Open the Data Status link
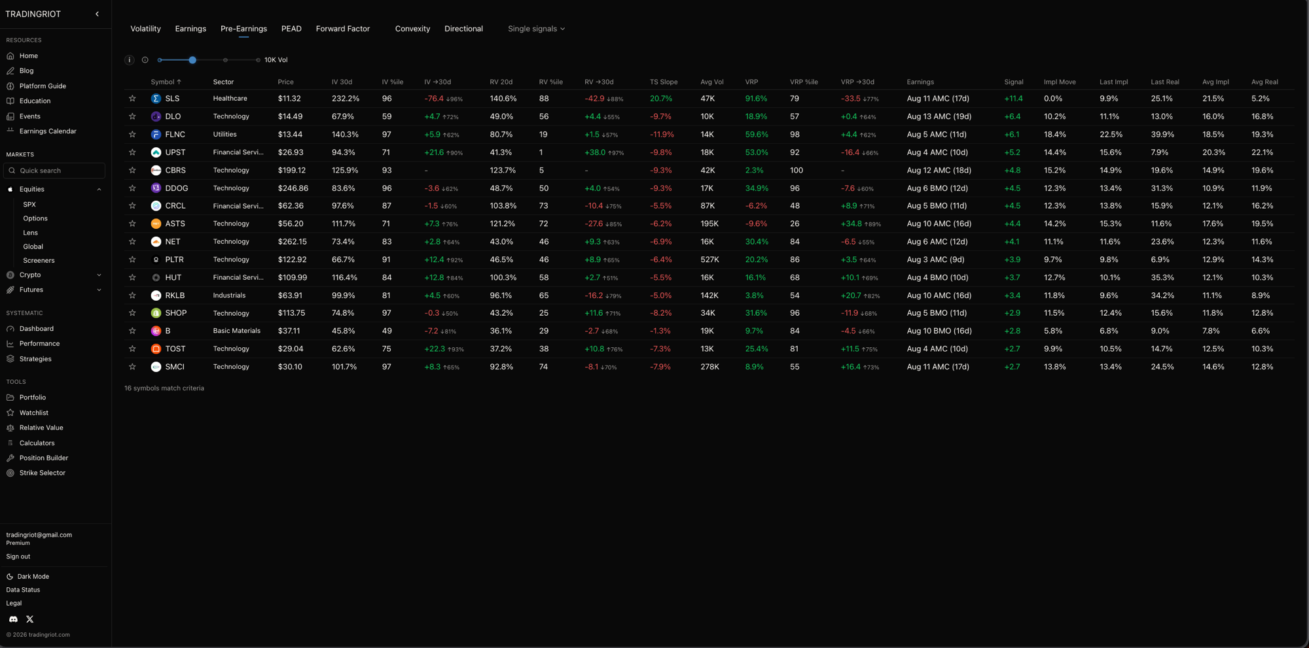1309x648 pixels. pyautogui.click(x=23, y=590)
